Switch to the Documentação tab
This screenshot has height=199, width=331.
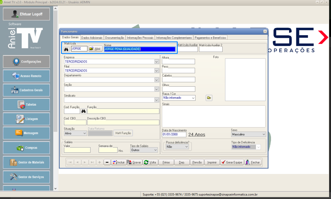point(115,38)
